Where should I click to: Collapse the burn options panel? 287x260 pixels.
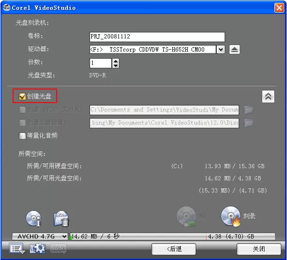coord(268,97)
